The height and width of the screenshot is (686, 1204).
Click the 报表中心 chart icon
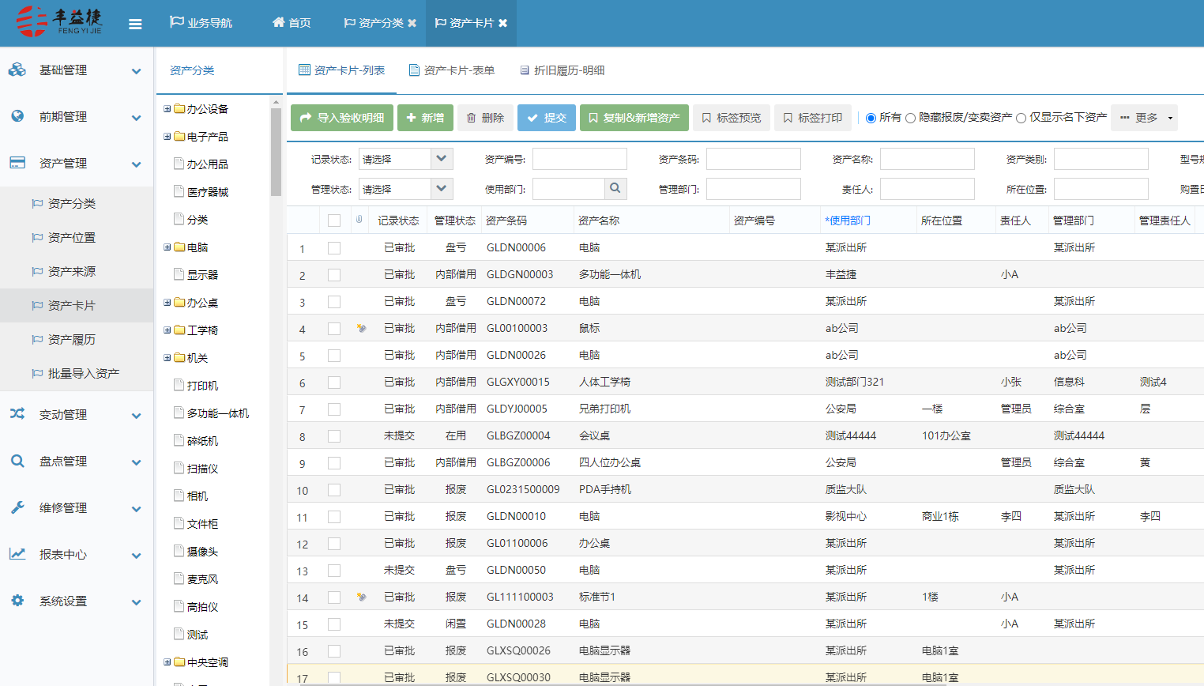(17, 554)
